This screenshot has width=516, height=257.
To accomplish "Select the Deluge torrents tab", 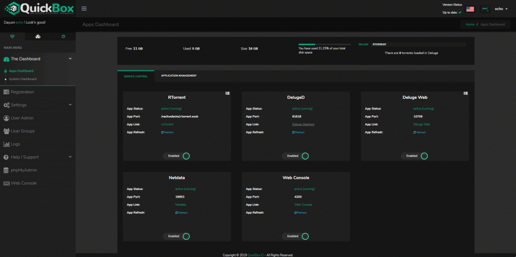I will pos(363,44).
